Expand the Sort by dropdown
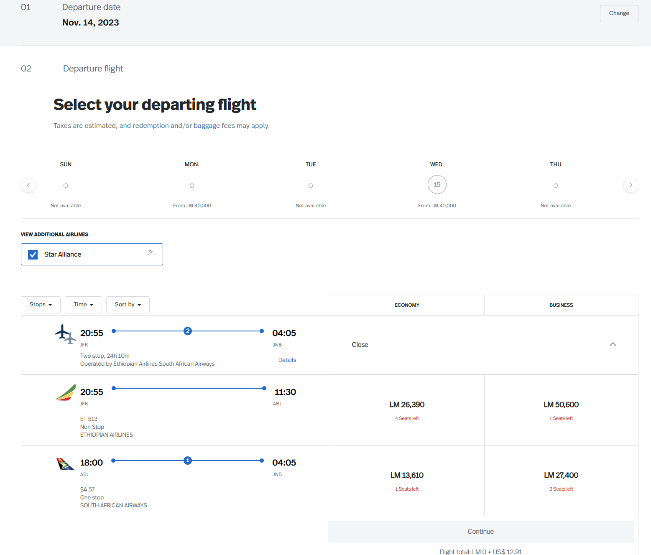This screenshot has height=555, width=651. pyautogui.click(x=128, y=305)
